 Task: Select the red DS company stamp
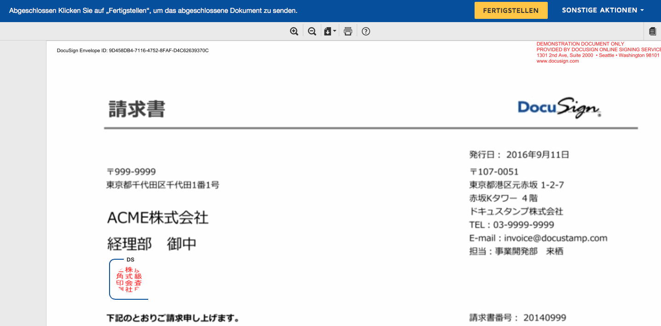129,279
